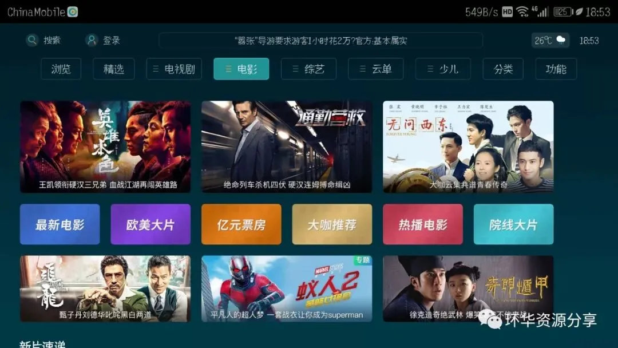Switch to the 精选 tab

[x=113, y=69]
